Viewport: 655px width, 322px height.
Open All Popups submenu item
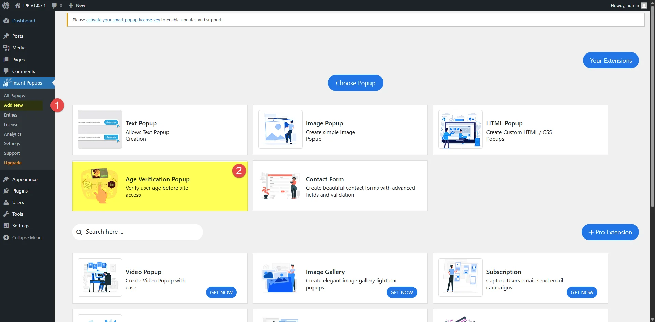[x=14, y=95]
